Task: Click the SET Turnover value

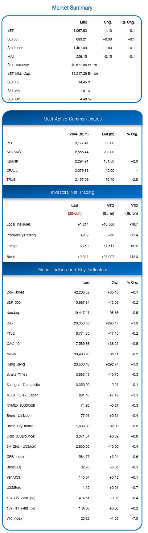Action: pyautogui.click(x=84, y=65)
